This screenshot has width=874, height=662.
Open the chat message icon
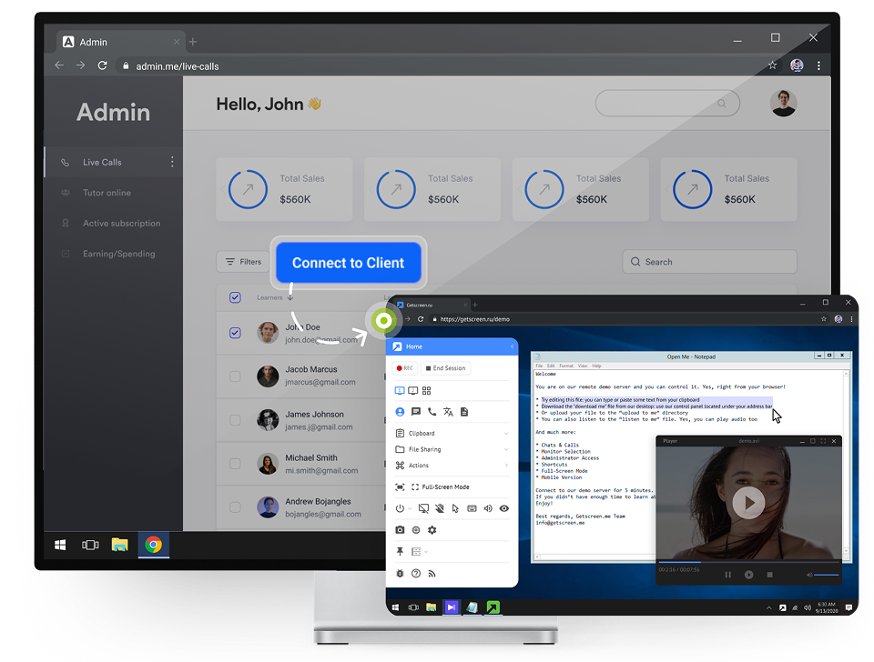tap(416, 411)
